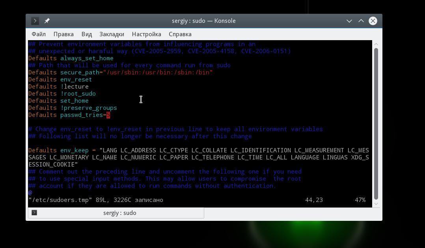Click the 'Defaults !preserve_groups' line

73,108
